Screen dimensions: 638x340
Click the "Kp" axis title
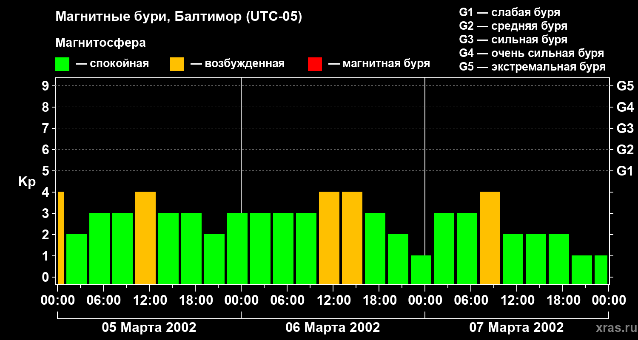click(x=27, y=182)
